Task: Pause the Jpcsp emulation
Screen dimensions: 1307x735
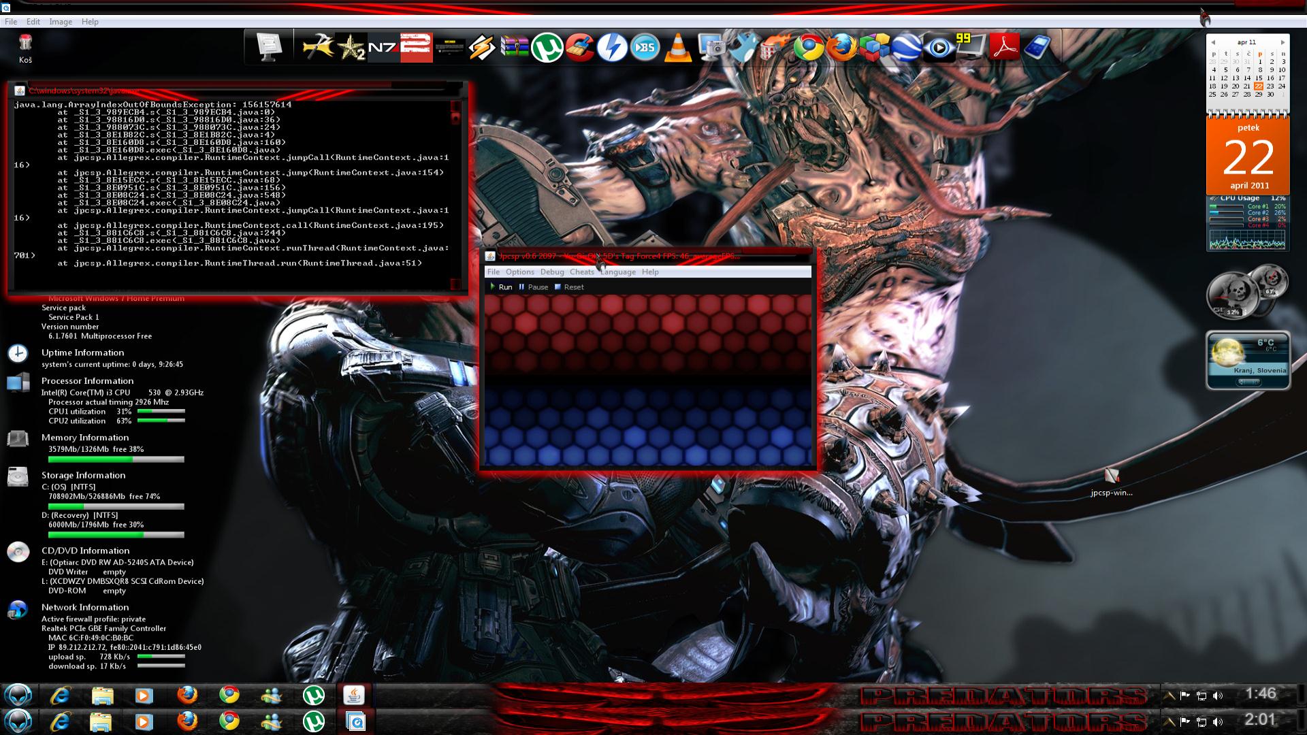Action: click(x=533, y=287)
